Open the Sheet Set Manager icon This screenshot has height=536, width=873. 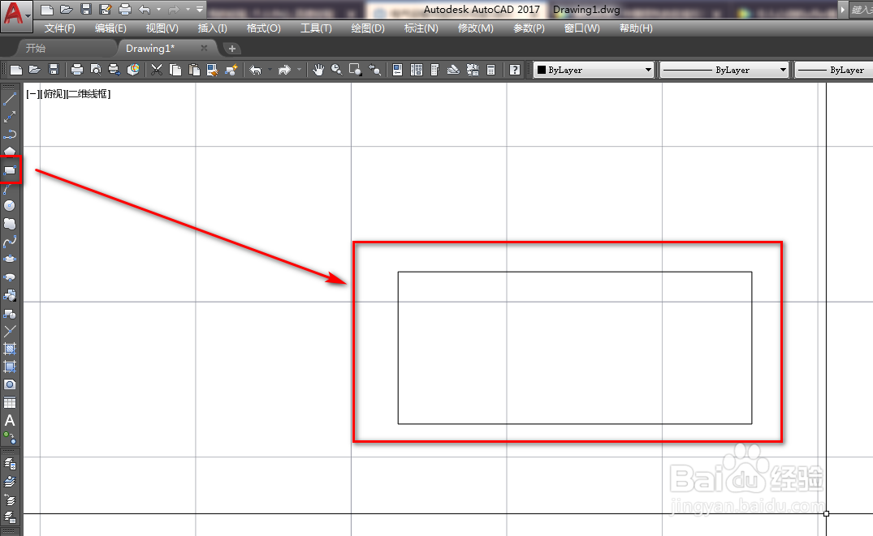[453, 70]
